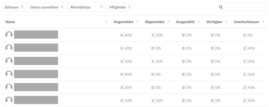The width and height of the screenshot is (269, 107).
Task: Expand the Mitglieder dropdown
Action: coord(120,7)
